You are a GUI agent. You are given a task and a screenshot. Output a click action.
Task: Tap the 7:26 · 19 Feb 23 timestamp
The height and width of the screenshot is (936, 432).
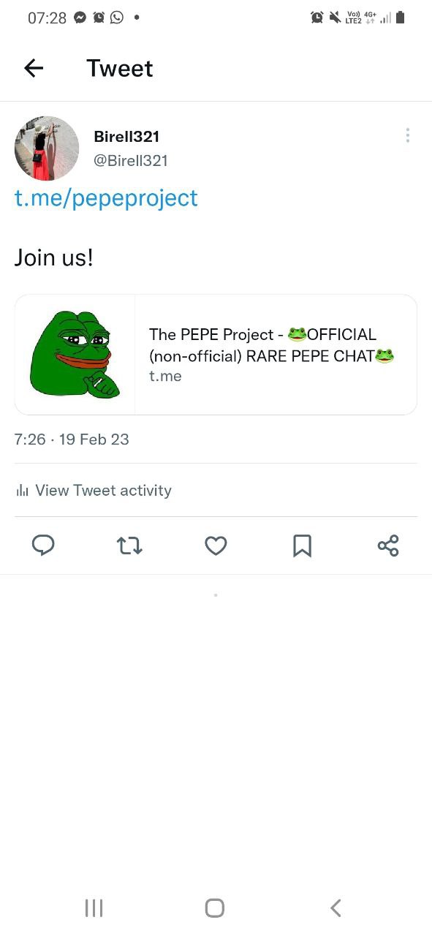tap(72, 439)
